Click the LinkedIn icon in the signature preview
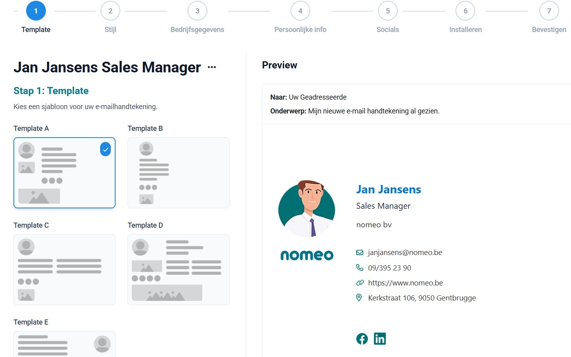The height and width of the screenshot is (357, 571). pos(380,339)
